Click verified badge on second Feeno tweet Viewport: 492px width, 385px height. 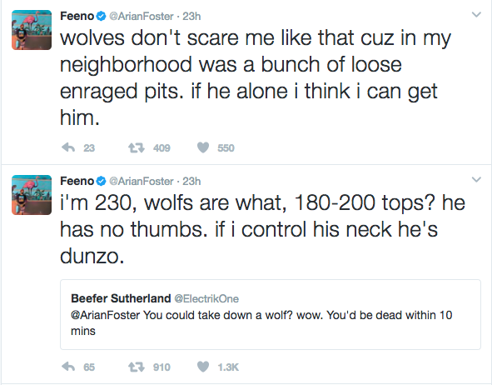(101, 181)
